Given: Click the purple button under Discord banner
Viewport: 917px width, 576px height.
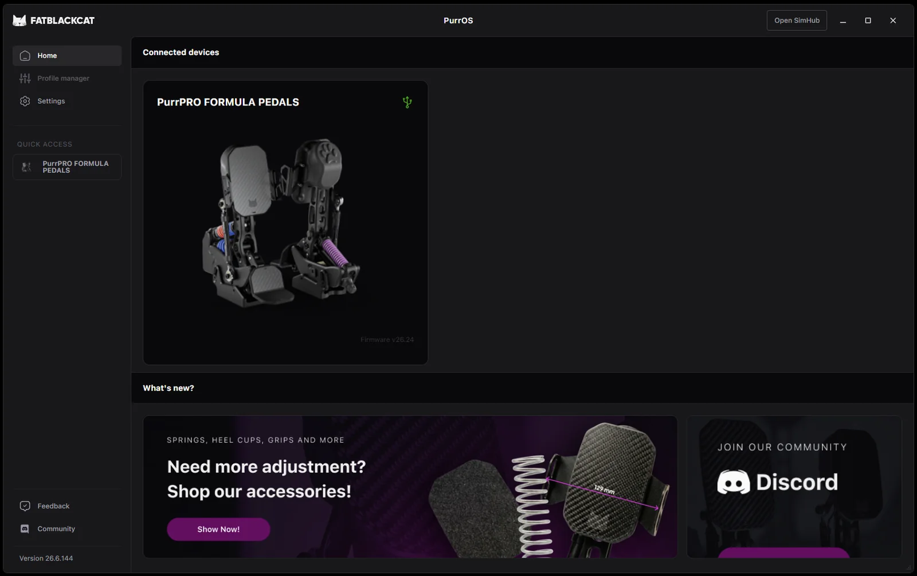Looking at the screenshot, I should 784,553.
